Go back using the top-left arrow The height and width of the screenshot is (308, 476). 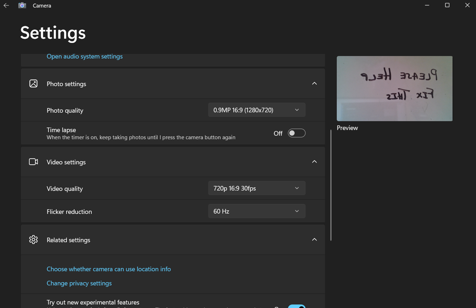point(6,5)
